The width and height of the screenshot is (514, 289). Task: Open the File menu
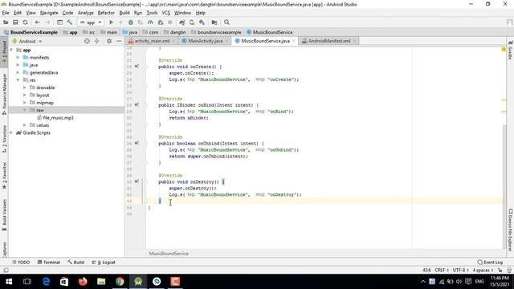point(6,13)
